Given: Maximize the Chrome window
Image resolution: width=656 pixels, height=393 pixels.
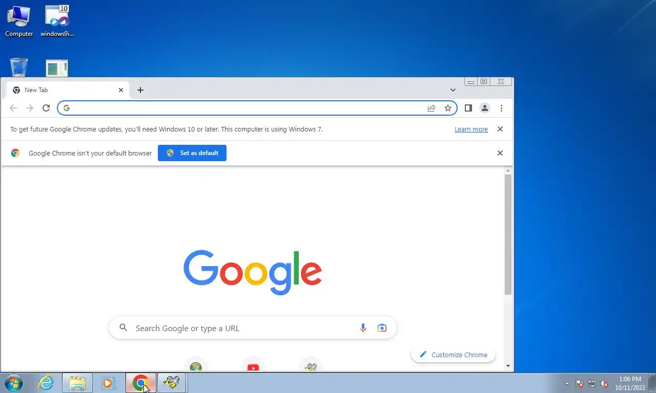Looking at the screenshot, I should tap(484, 82).
